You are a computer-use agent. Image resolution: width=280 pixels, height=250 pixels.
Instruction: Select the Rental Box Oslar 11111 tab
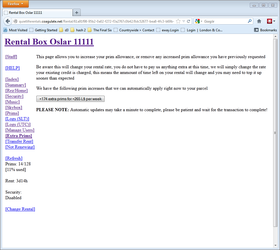(38, 13)
